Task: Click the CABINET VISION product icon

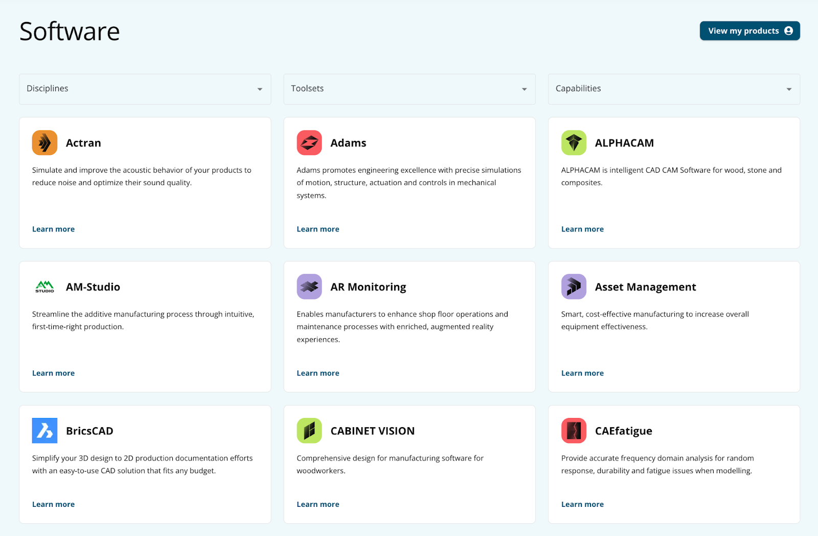Action: pos(309,431)
